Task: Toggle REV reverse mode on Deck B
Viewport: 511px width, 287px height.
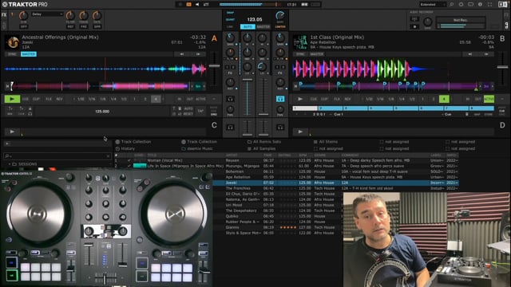Action: 347,99
